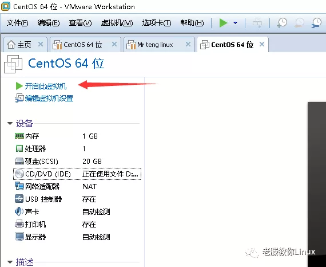The width and height of the screenshot is (326, 267).
Task: Open 编辑虚拟机设置 link
Action: pyautogui.click(x=49, y=99)
